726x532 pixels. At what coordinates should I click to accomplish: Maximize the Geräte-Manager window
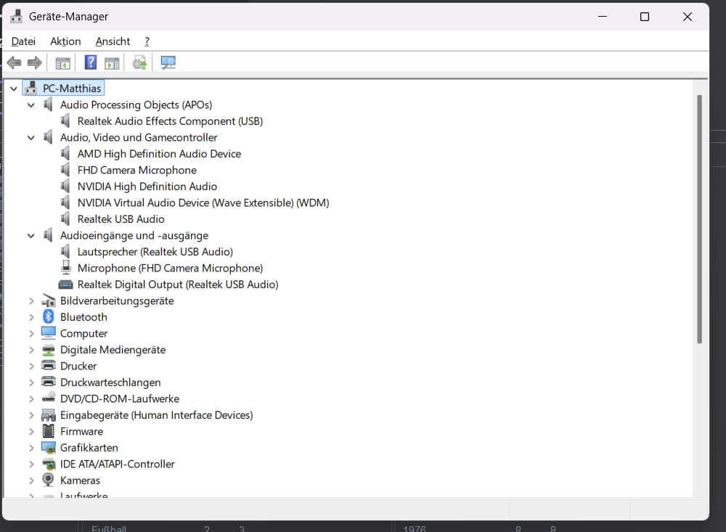click(x=645, y=17)
